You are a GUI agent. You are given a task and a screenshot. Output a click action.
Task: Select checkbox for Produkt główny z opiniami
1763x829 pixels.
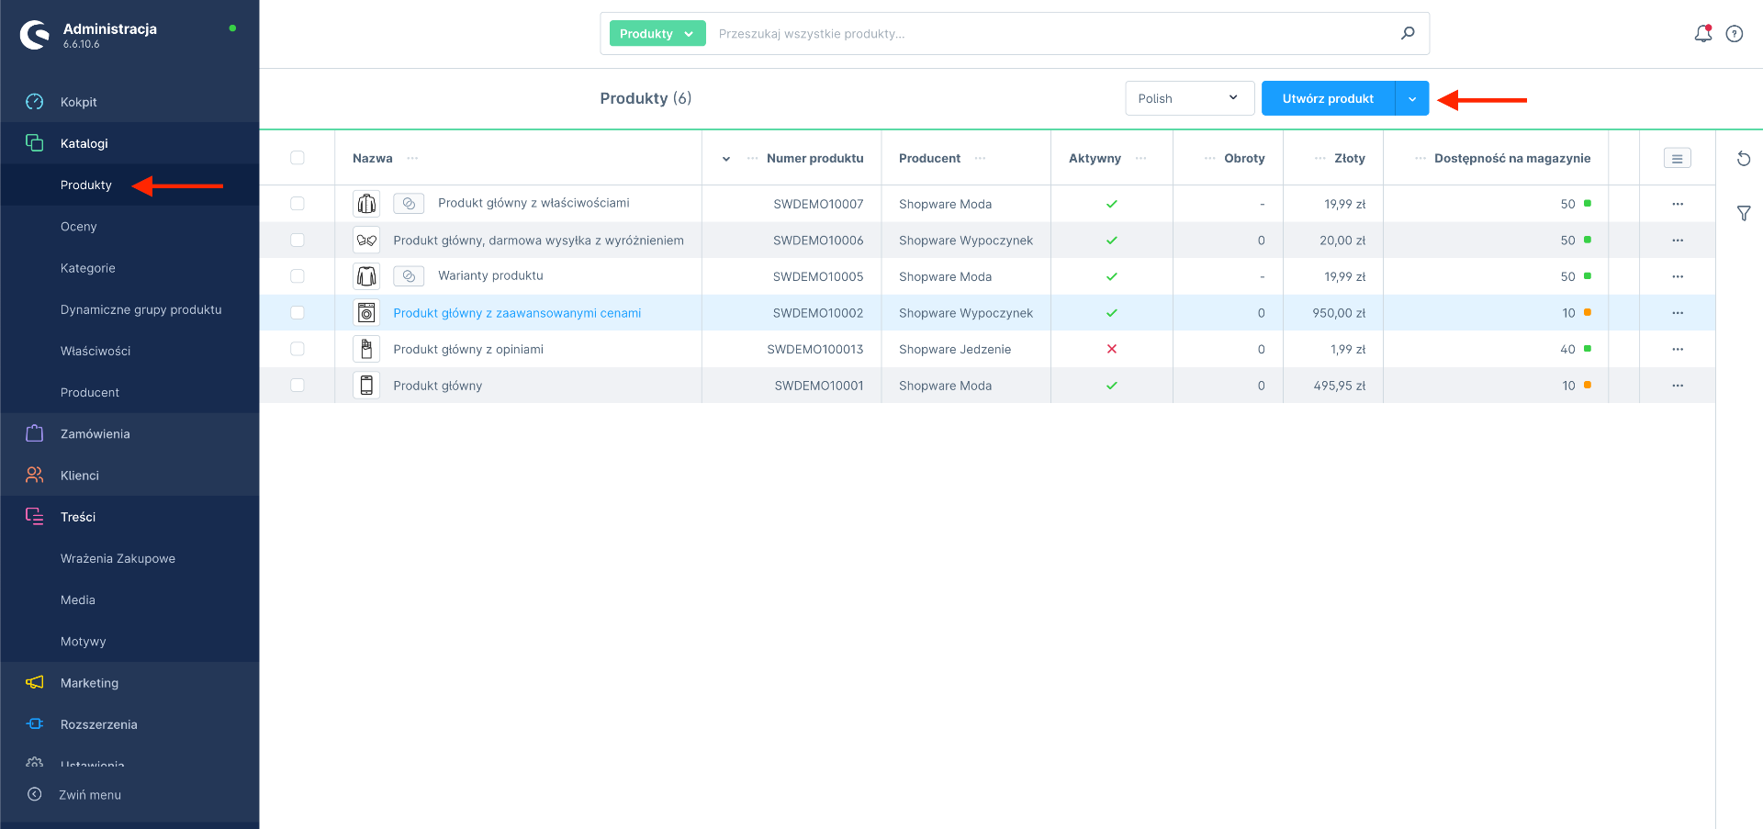tap(298, 349)
